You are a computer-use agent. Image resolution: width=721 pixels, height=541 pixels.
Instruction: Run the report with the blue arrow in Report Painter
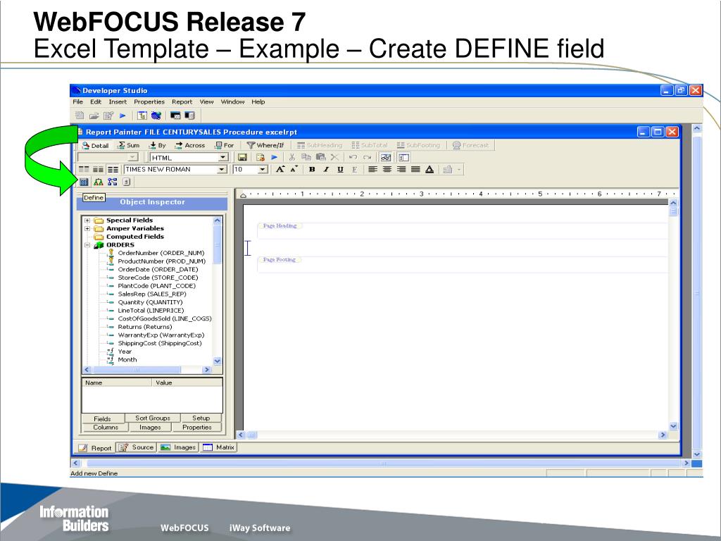tap(275, 157)
